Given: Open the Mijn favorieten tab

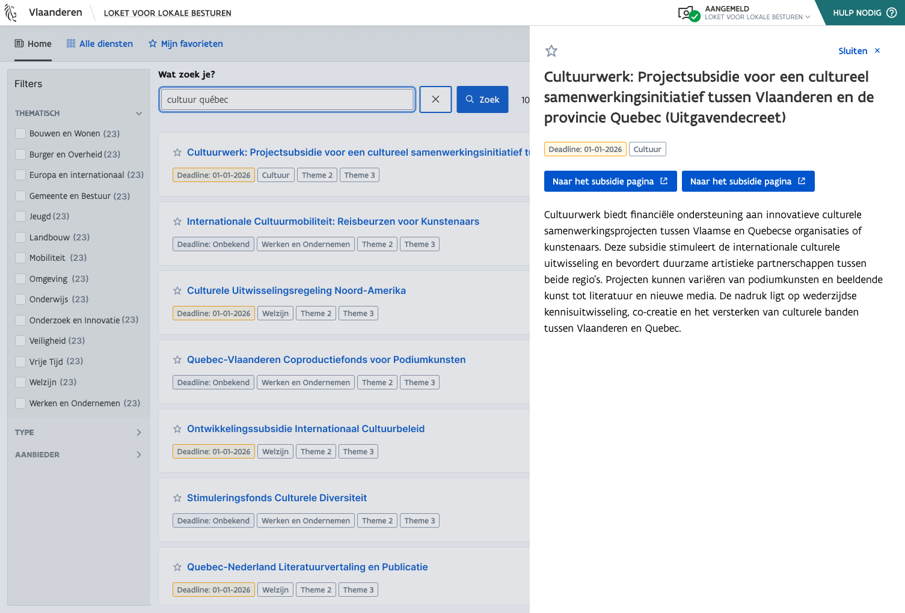Looking at the screenshot, I should coord(186,44).
